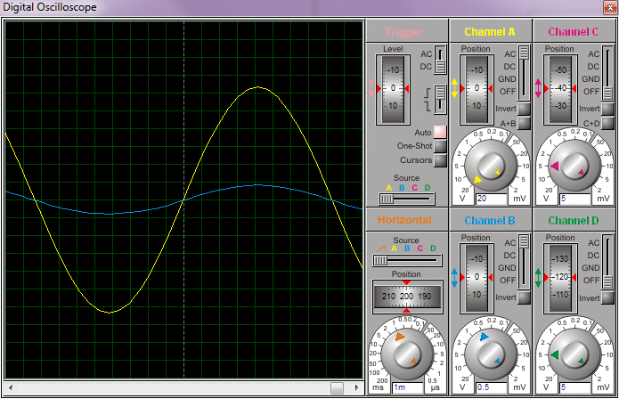Click Channel D volts value field showing 5
The width and height of the screenshot is (619, 399).
(x=574, y=387)
